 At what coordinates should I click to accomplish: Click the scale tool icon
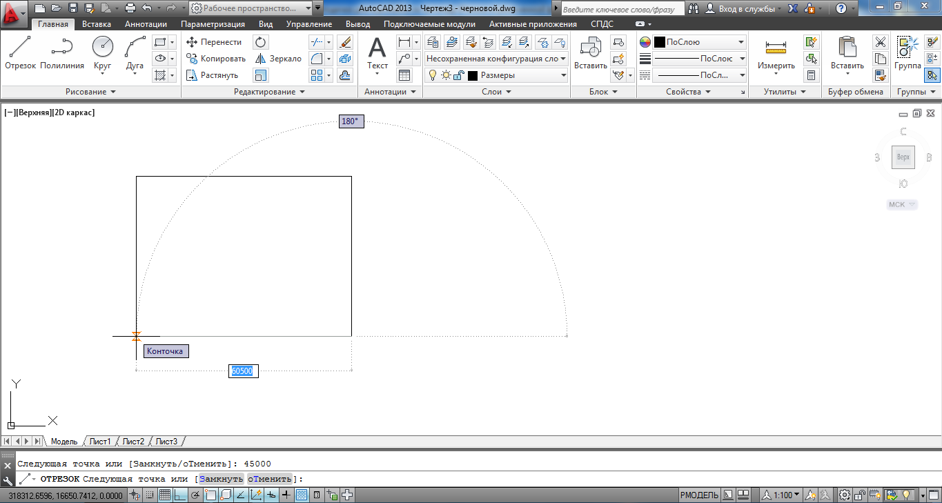[x=261, y=75]
